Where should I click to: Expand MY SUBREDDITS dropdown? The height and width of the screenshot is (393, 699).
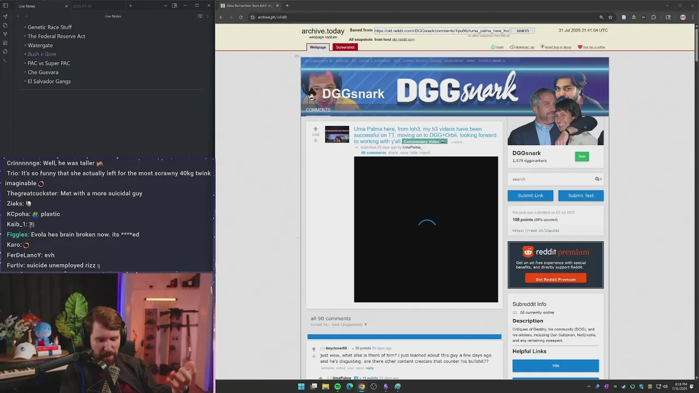tap(318, 61)
